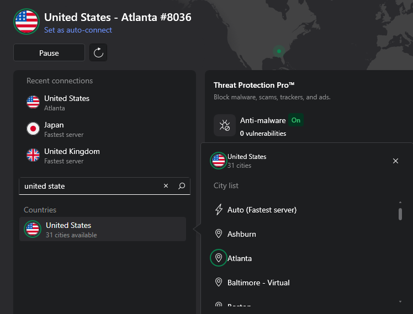Click the city list scroll up arrow
Image resolution: width=413 pixels, height=314 pixels.
coord(400,203)
